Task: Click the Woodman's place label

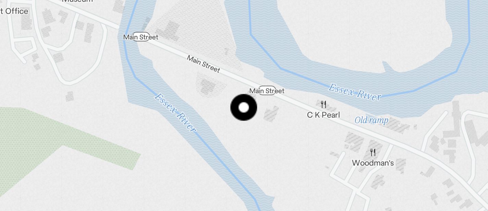Action: (x=373, y=163)
